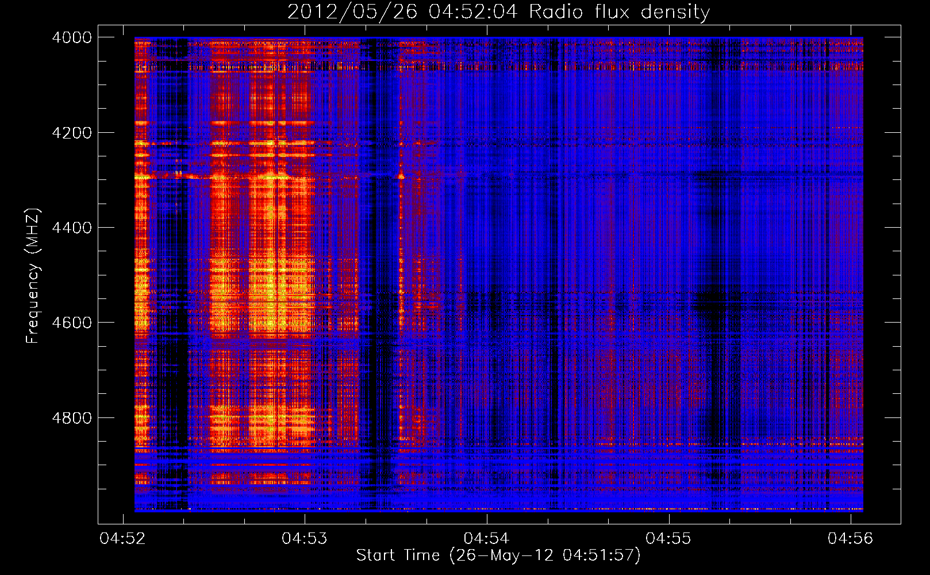Select the 4800 frequency tick label
Image resolution: width=930 pixels, height=575 pixels.
pyautogui.click(x=72, y=418)
